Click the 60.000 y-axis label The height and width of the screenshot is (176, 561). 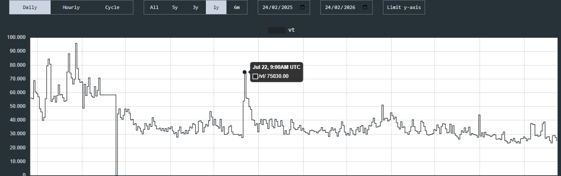[18, 92]
